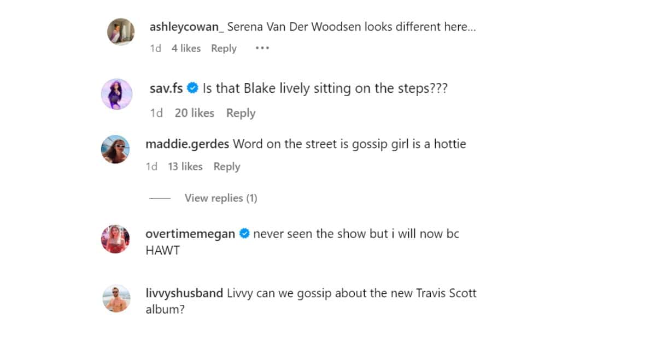This screenshot has height=343, width=656.
Task: Open maddie.gerdes's profile picture
Action: pos(115,149)
